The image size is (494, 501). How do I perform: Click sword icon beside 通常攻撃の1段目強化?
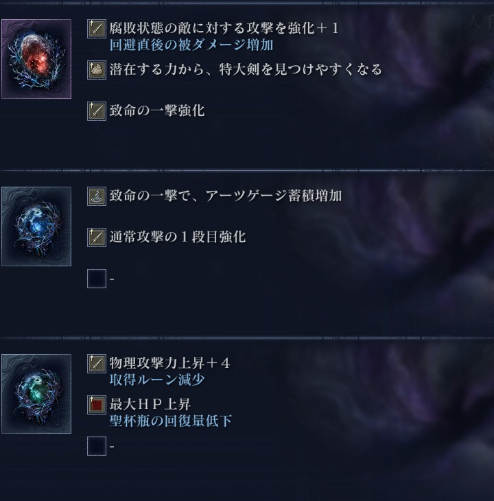pos(97,237)
